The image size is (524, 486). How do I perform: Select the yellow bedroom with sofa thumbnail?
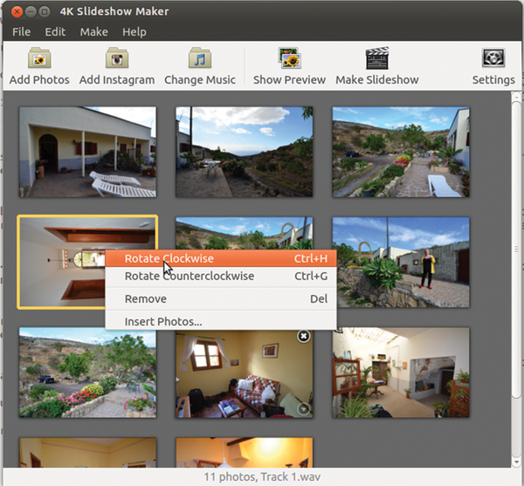pos(245,373)
